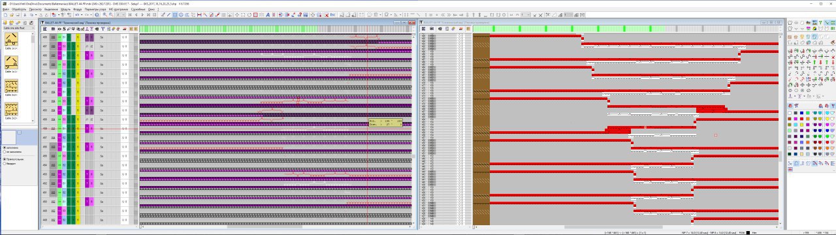Image resolution: width=836 pixels, height=235 pixels.
Task: Open the Просмотр menu
Action: click(x=35, y=10)
